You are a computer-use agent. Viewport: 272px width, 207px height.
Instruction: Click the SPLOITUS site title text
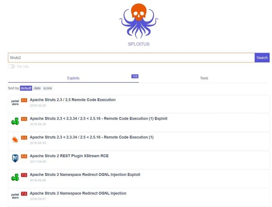point(139,44)
